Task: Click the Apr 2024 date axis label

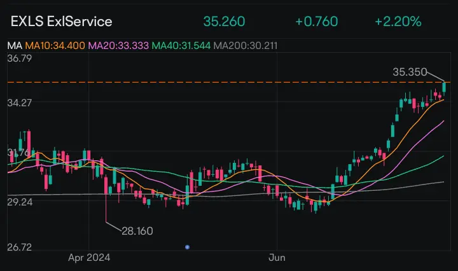Action: pyautogui.click(x=89, y=258)
